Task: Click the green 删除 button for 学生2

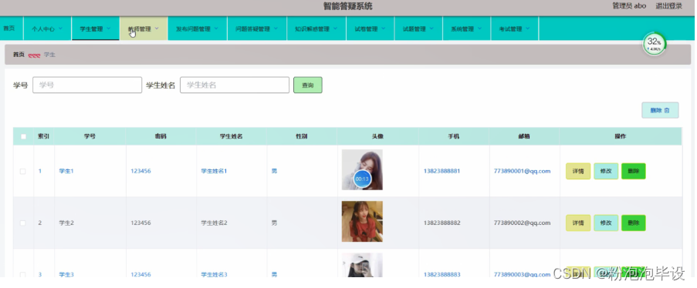Action: click(634, 223)
